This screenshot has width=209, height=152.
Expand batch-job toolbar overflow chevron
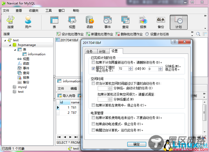point(192,32)
